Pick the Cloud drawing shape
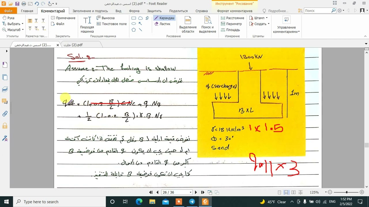This screenshot has height=207, width=369. (x=140, y=18)
